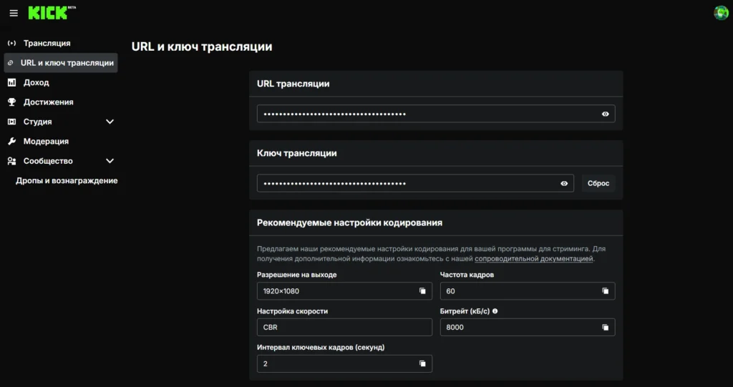Open the сопроводительной документацией link
The image size is (733, 387).
[534, 258]
